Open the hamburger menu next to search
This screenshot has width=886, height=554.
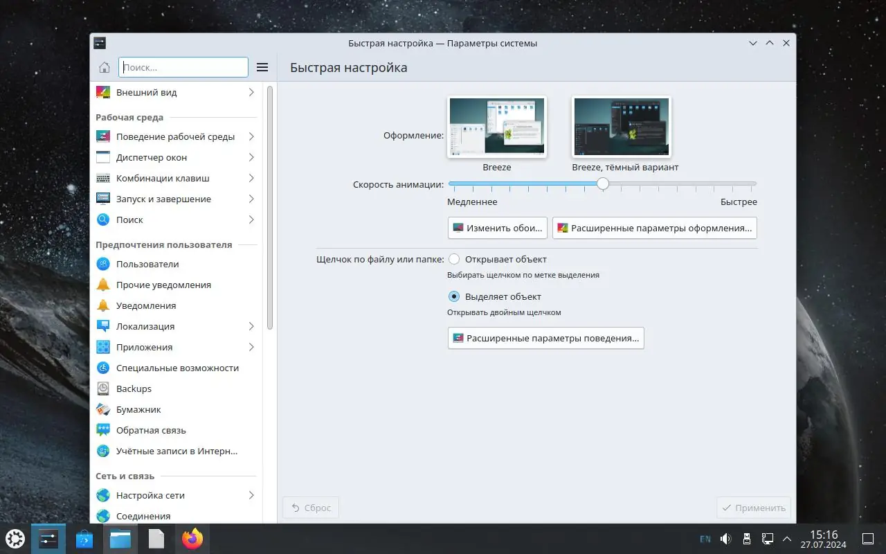262,67
